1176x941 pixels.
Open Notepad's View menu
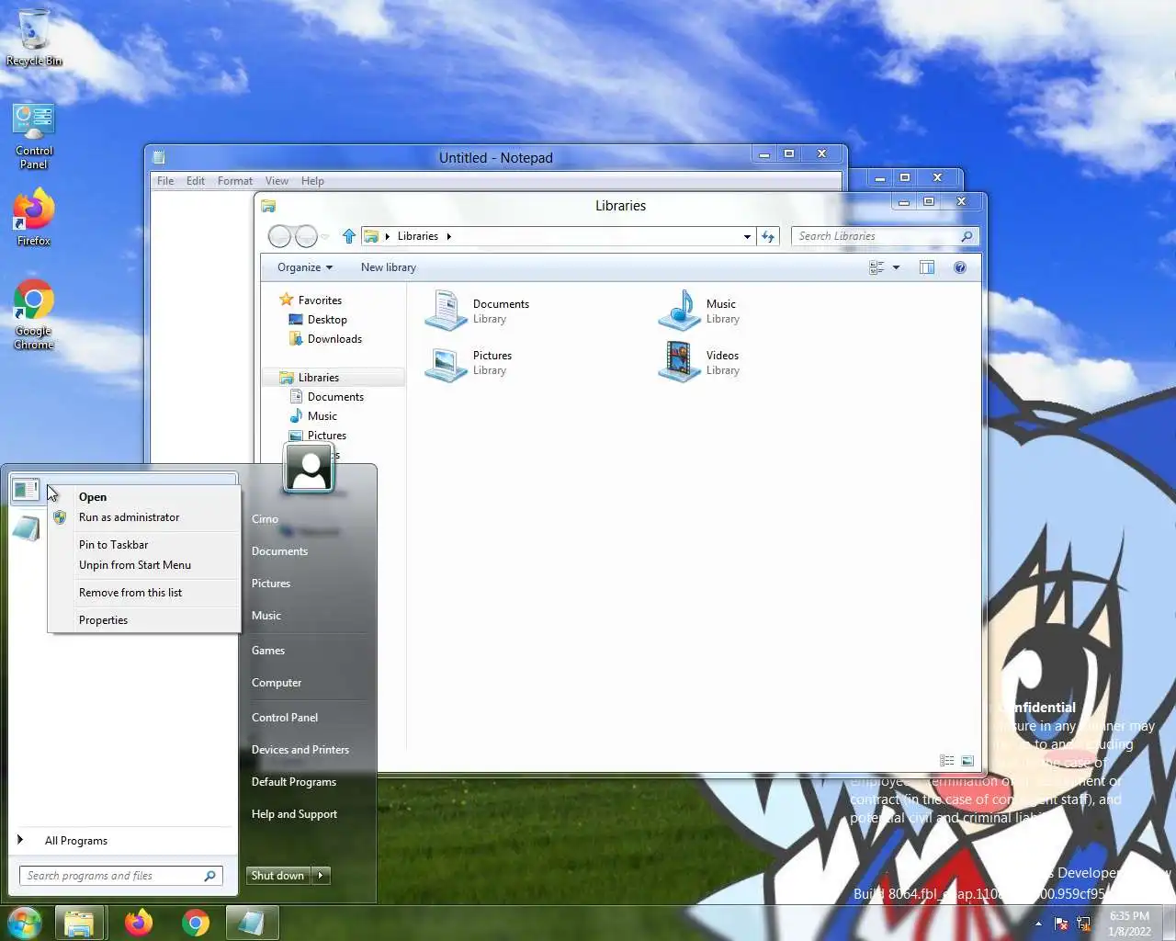(277, 181)
